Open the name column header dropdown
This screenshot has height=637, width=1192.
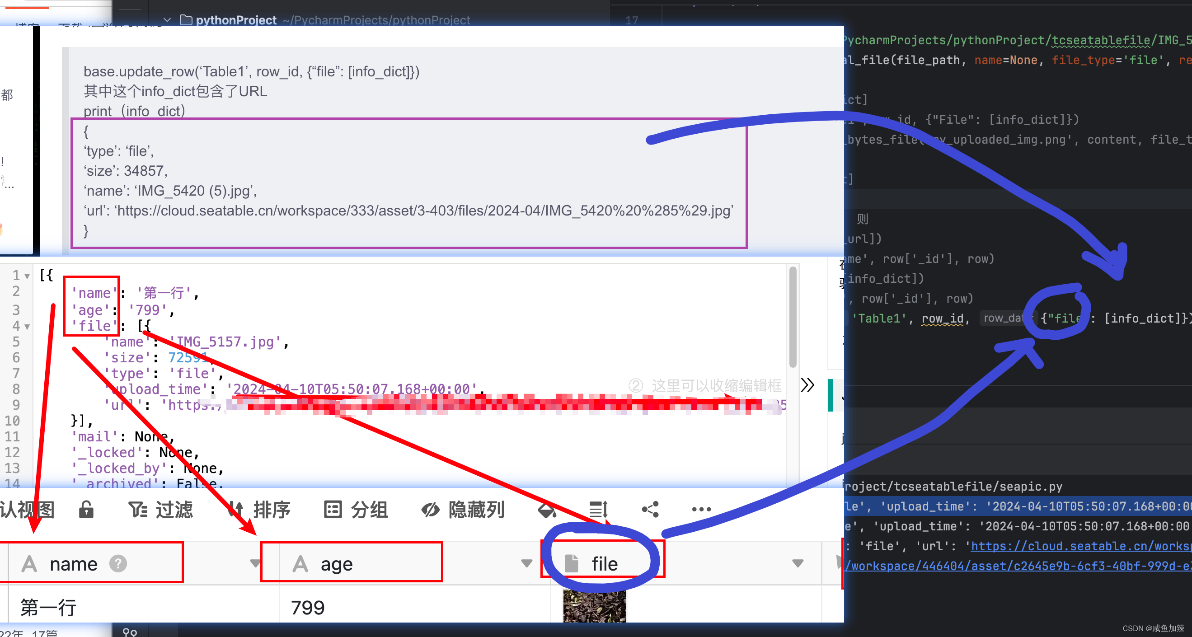click(255, 563)
